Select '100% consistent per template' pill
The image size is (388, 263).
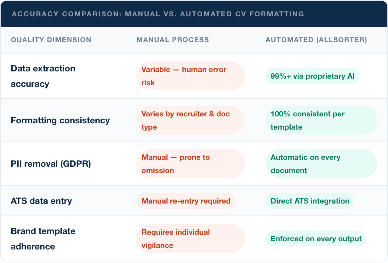pyautogui.click(x=321, y=120)
